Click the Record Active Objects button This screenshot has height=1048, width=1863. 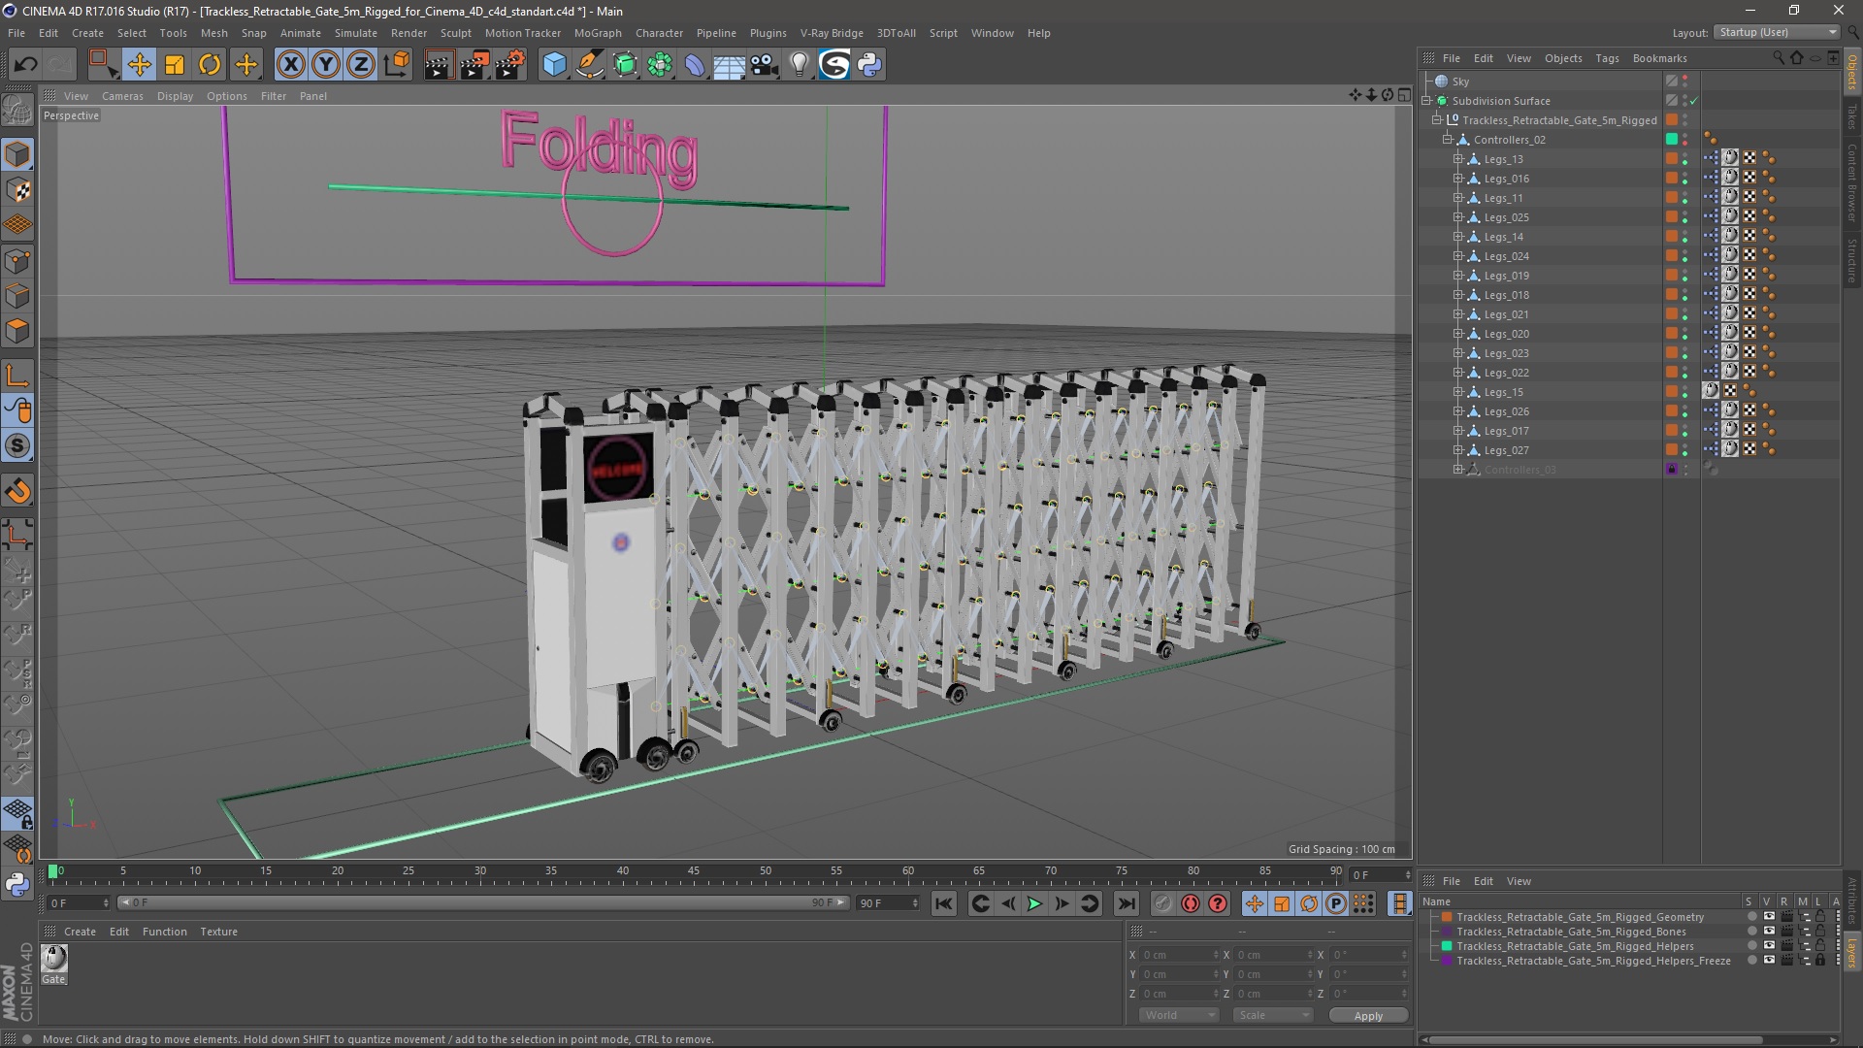(x=1162, y=904)
